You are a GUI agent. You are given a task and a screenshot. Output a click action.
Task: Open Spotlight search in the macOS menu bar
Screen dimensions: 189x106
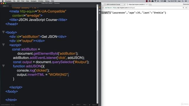(183, 1)
